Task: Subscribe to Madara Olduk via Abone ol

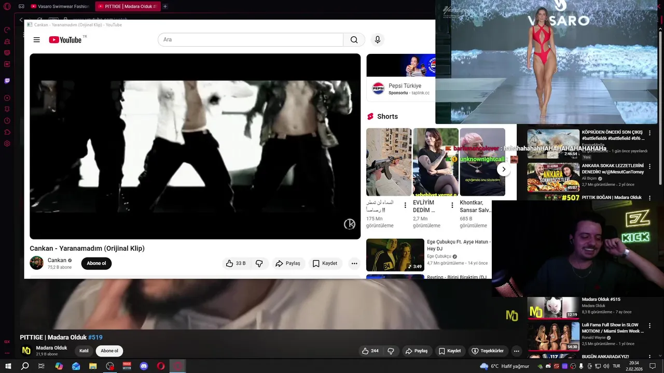Action: coord(109,351)
